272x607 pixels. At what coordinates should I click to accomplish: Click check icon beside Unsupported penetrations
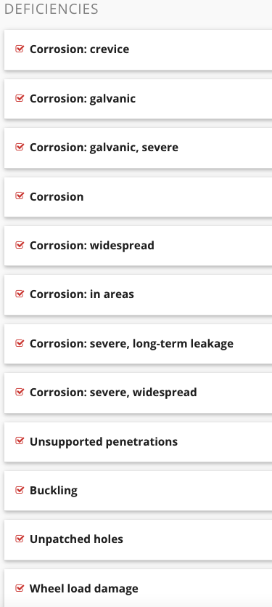point(20,441)
